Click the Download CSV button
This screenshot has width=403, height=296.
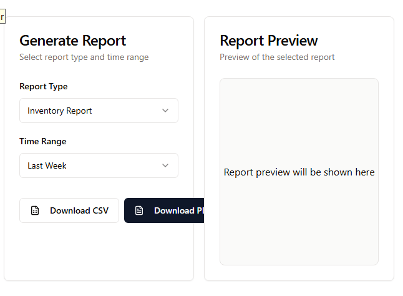pyautogui.click(x=69, y=210)
